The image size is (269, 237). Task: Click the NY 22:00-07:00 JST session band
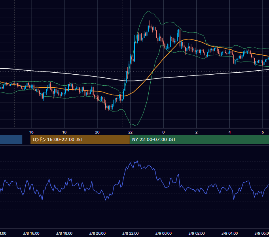[x=199, y=139]
